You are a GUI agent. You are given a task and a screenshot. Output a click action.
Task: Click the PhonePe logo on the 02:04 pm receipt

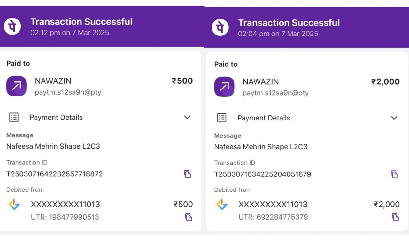tap(220, 27)
